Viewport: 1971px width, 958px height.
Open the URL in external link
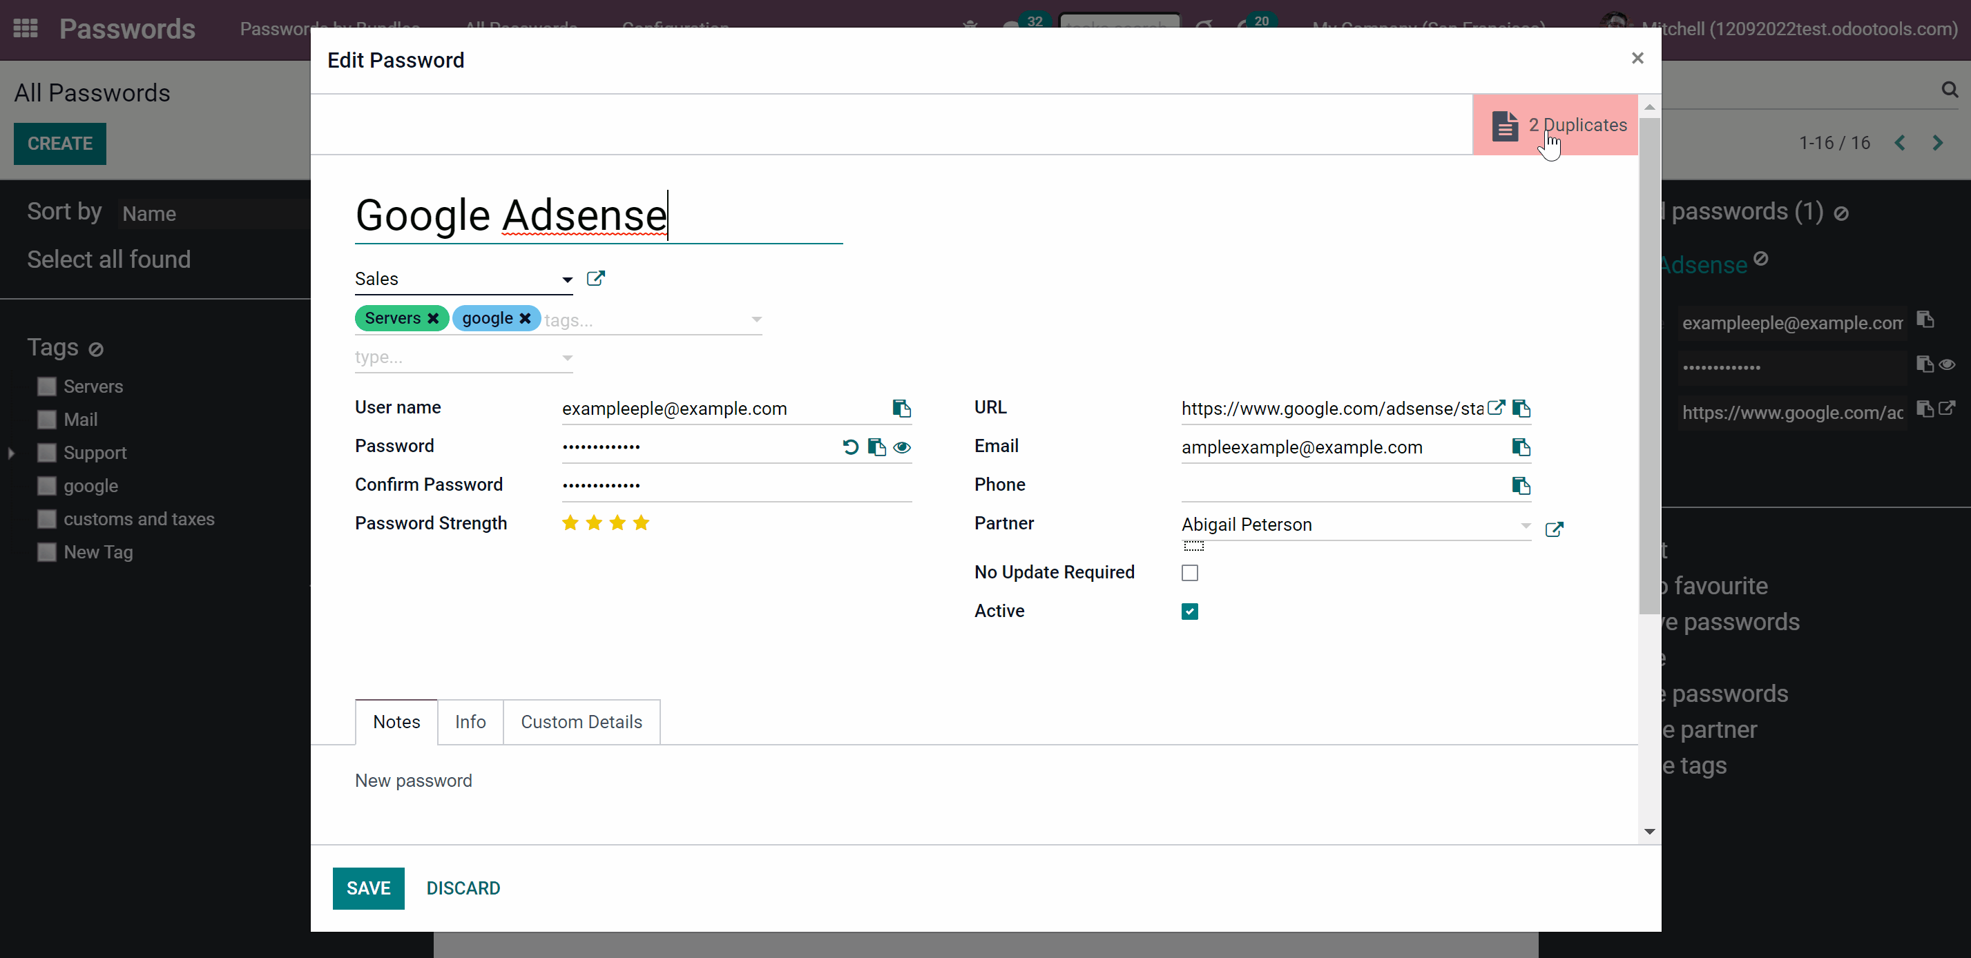(1496, 407)
